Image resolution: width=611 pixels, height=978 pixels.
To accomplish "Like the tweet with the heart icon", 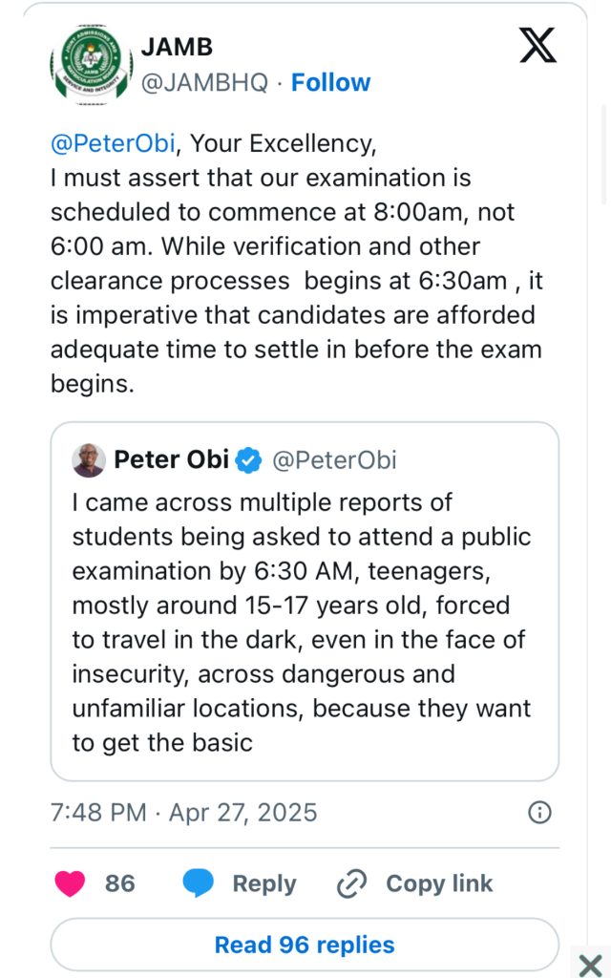I will click(70, 883).
